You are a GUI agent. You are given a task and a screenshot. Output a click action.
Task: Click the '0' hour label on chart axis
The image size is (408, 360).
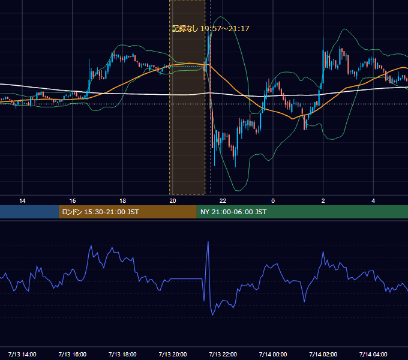273,201
